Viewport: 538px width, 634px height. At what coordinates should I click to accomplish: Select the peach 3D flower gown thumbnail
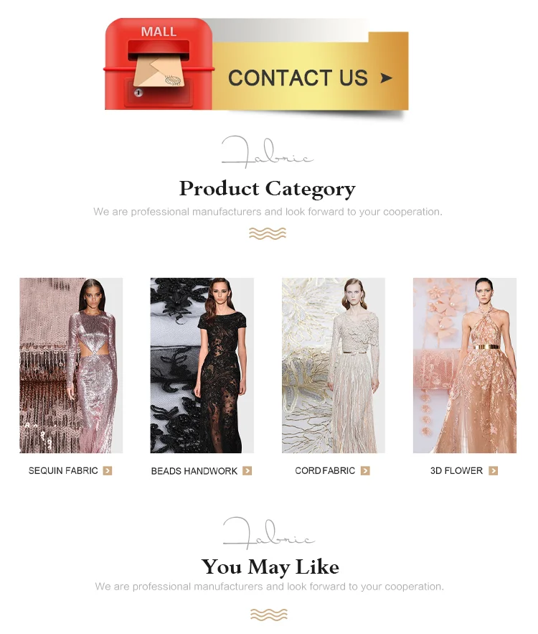(x=465, y=365)
